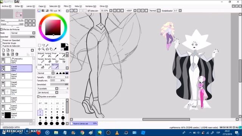The image size is (242, 136).
Task: Choose the Pincel brush tool
Action: [55, 55]
